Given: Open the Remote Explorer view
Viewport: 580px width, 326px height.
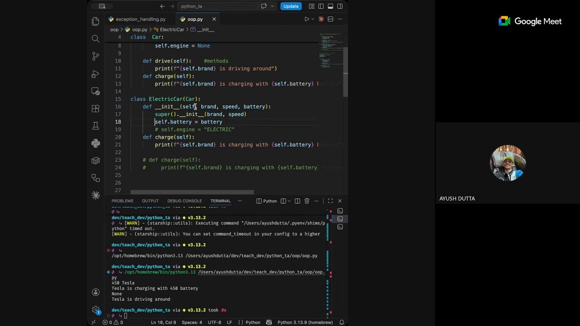Looking at the screenshot, I should (x=96, y=91).
